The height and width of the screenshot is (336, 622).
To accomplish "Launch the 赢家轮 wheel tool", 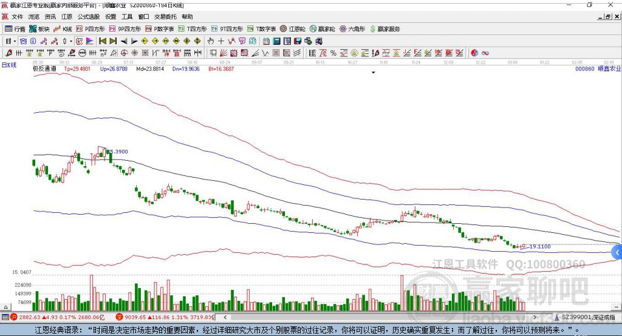I will point(322,29).
